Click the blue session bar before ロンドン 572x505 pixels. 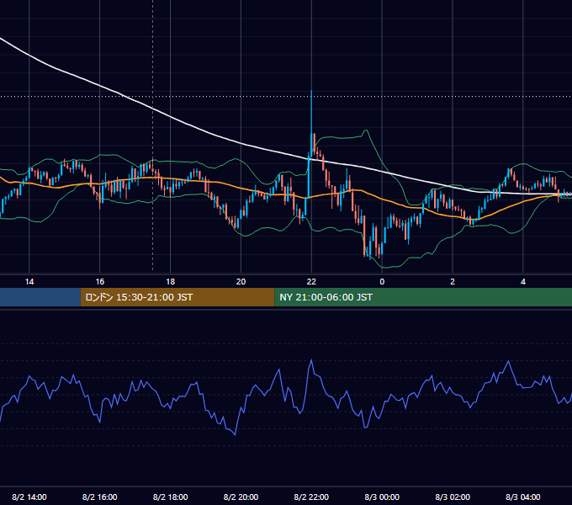[40, 297]
